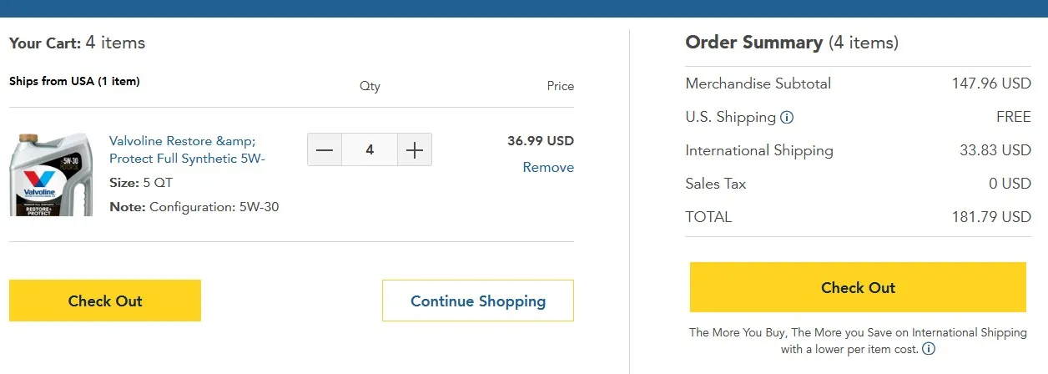1048x374 pixels.
Task: Open info icon after international shipping savings note
Action: click(x=929, y=349)
